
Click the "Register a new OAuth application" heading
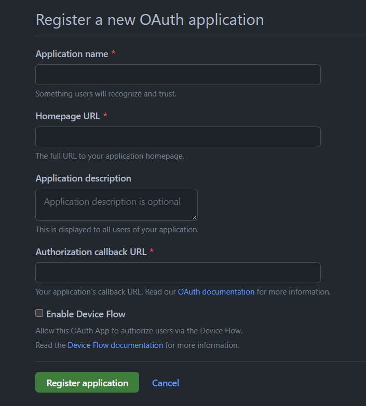coord(150,20)
